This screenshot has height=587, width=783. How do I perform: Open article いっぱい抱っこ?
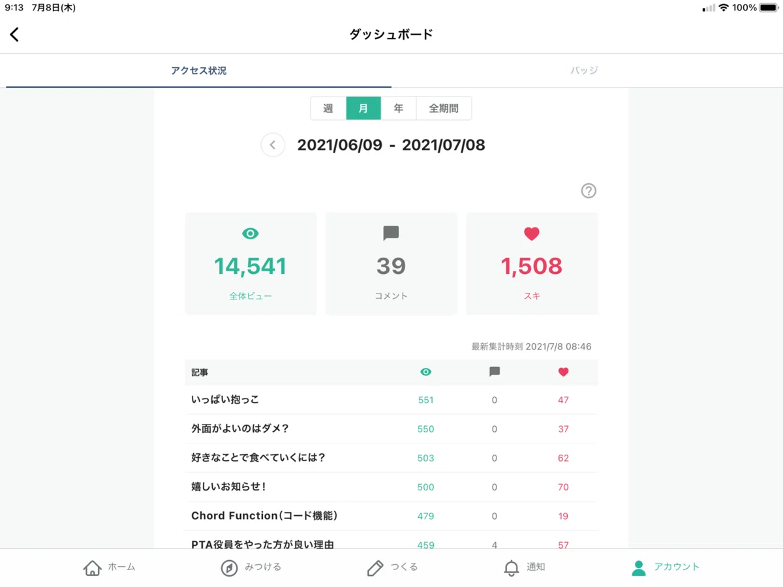(225, 400)
